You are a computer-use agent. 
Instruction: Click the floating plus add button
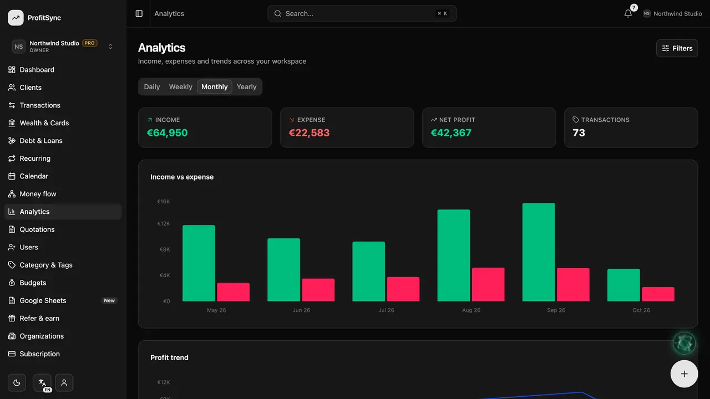[684, 374]
